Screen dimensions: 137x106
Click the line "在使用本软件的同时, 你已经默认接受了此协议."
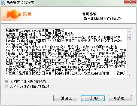[40, 34]
